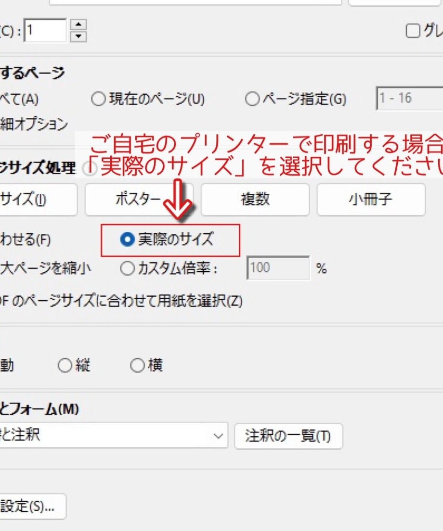Click the 小冊子 button
443x531 pixels.
pyautogui.click(x=371, y=200)
